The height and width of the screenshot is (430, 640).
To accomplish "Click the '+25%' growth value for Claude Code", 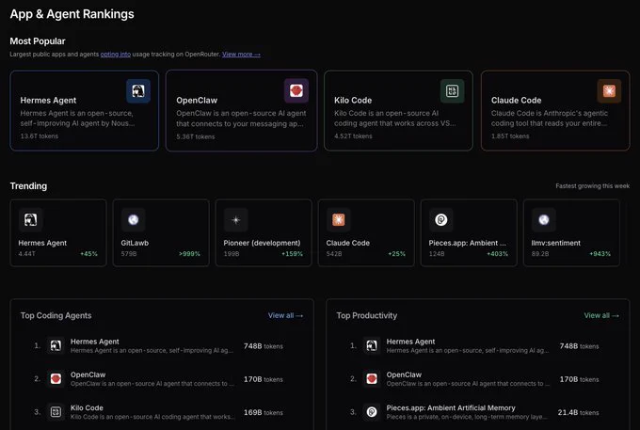I will tap(397, 254).
